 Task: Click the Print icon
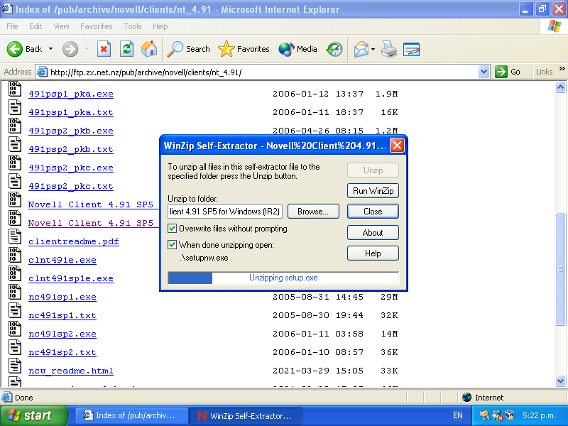click(389, 49)
